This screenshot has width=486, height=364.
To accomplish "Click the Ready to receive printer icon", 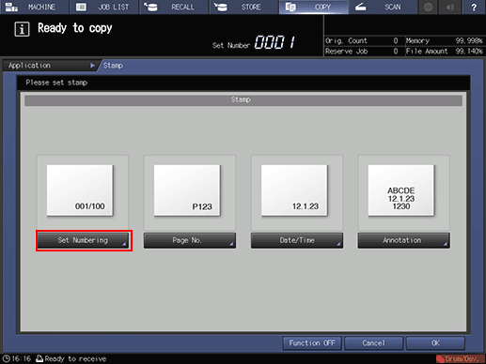I will (x=39, y=358).
